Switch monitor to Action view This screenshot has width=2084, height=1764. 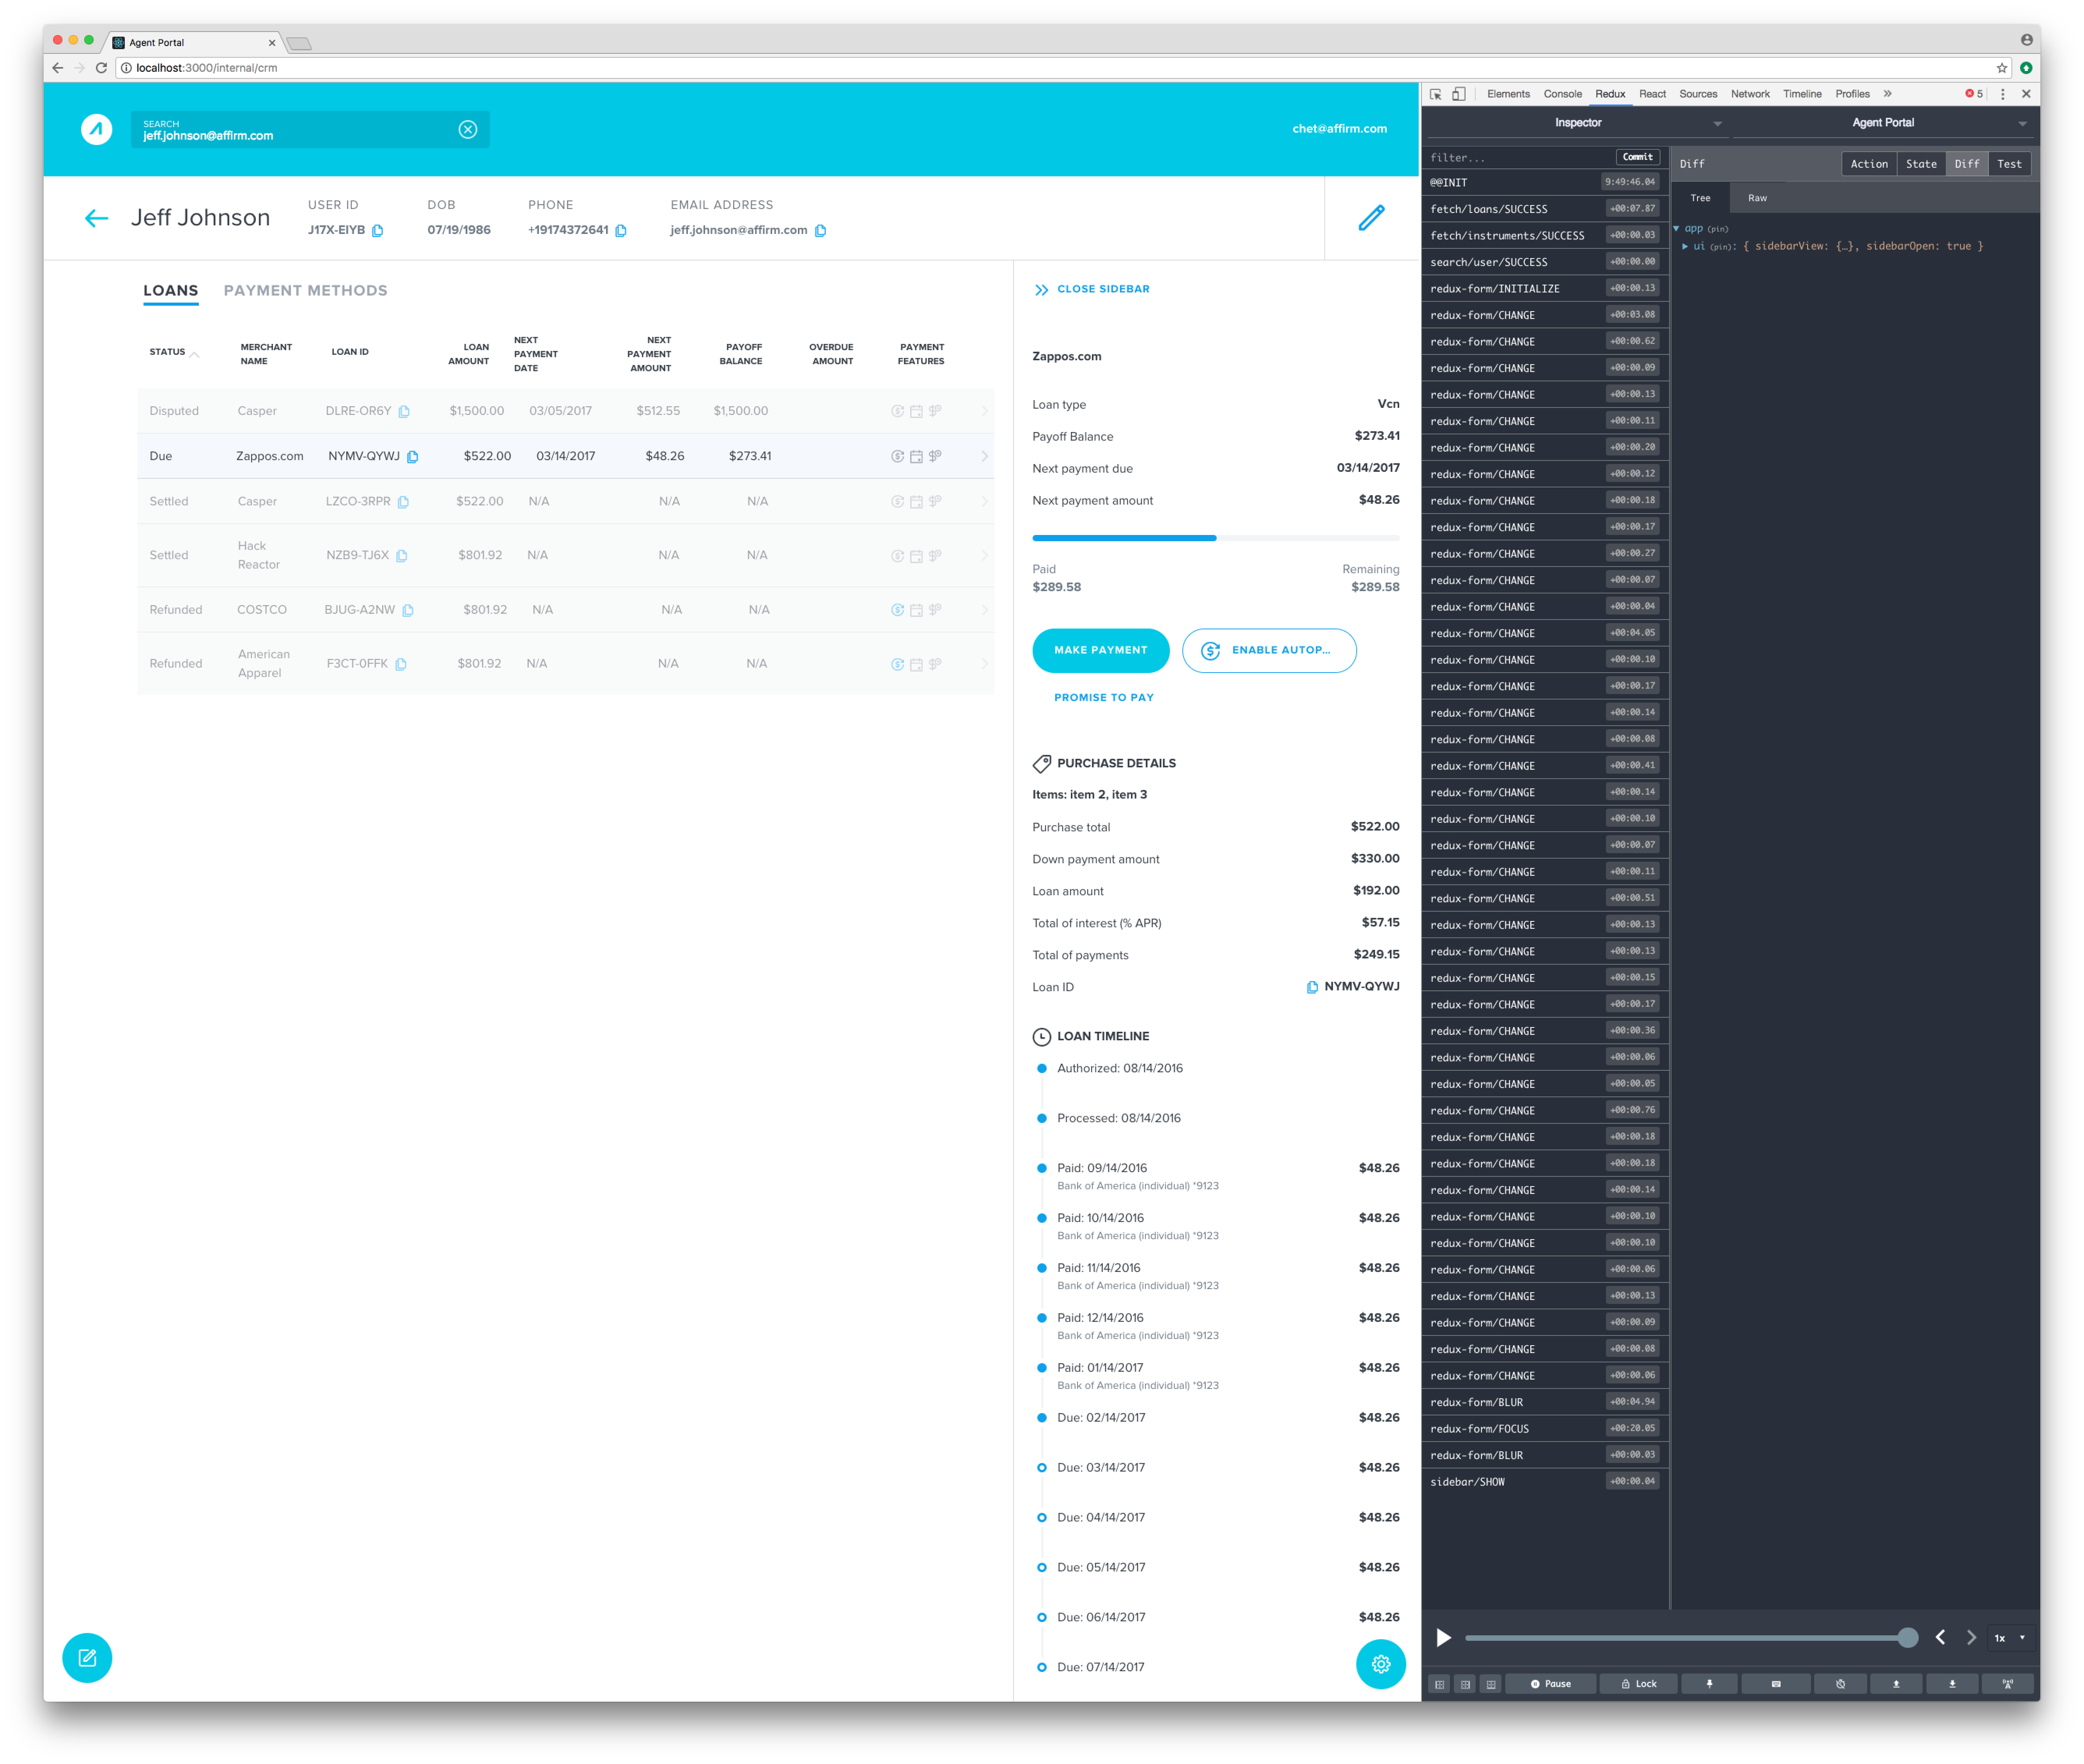[x=1869, y=164]
